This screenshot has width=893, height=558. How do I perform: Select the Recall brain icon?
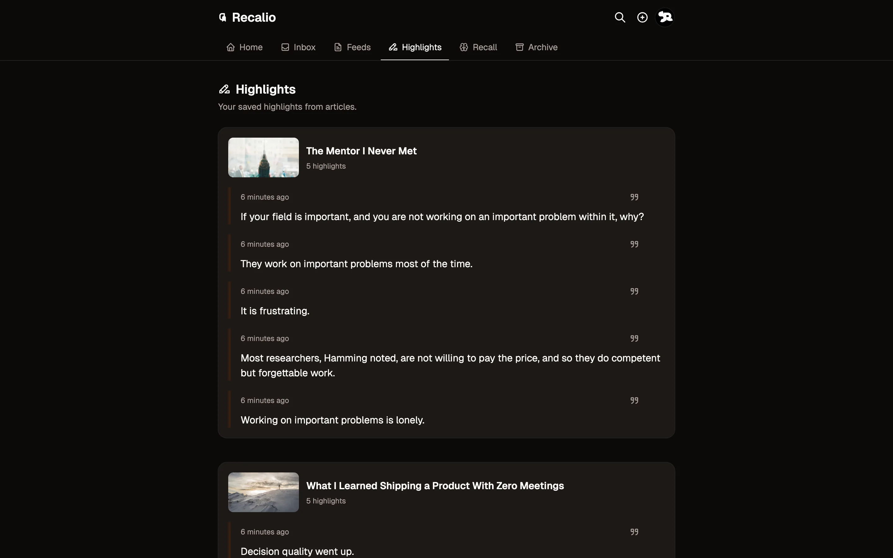[x=464, y=47]
